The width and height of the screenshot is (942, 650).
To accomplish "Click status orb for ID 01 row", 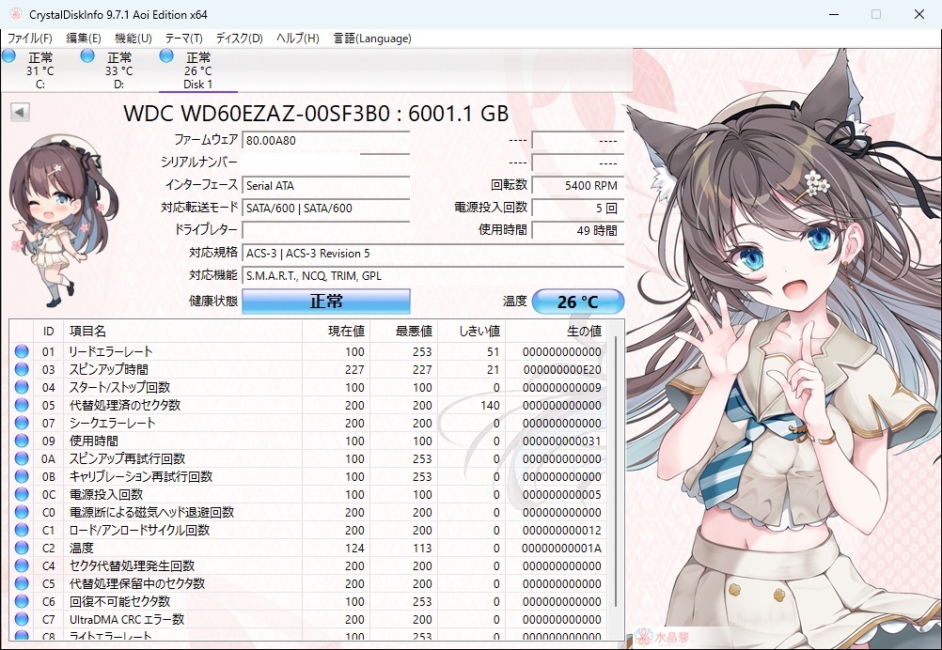I will pyautogui.click(x=22, y=351).
